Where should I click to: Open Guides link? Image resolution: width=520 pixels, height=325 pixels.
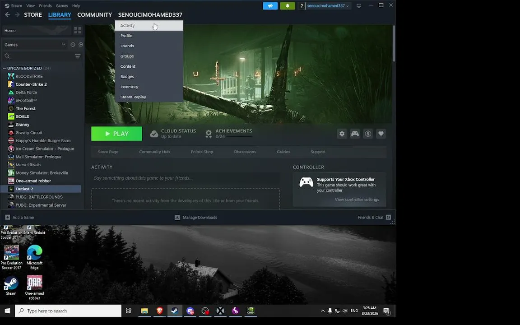tap(283, 152)
